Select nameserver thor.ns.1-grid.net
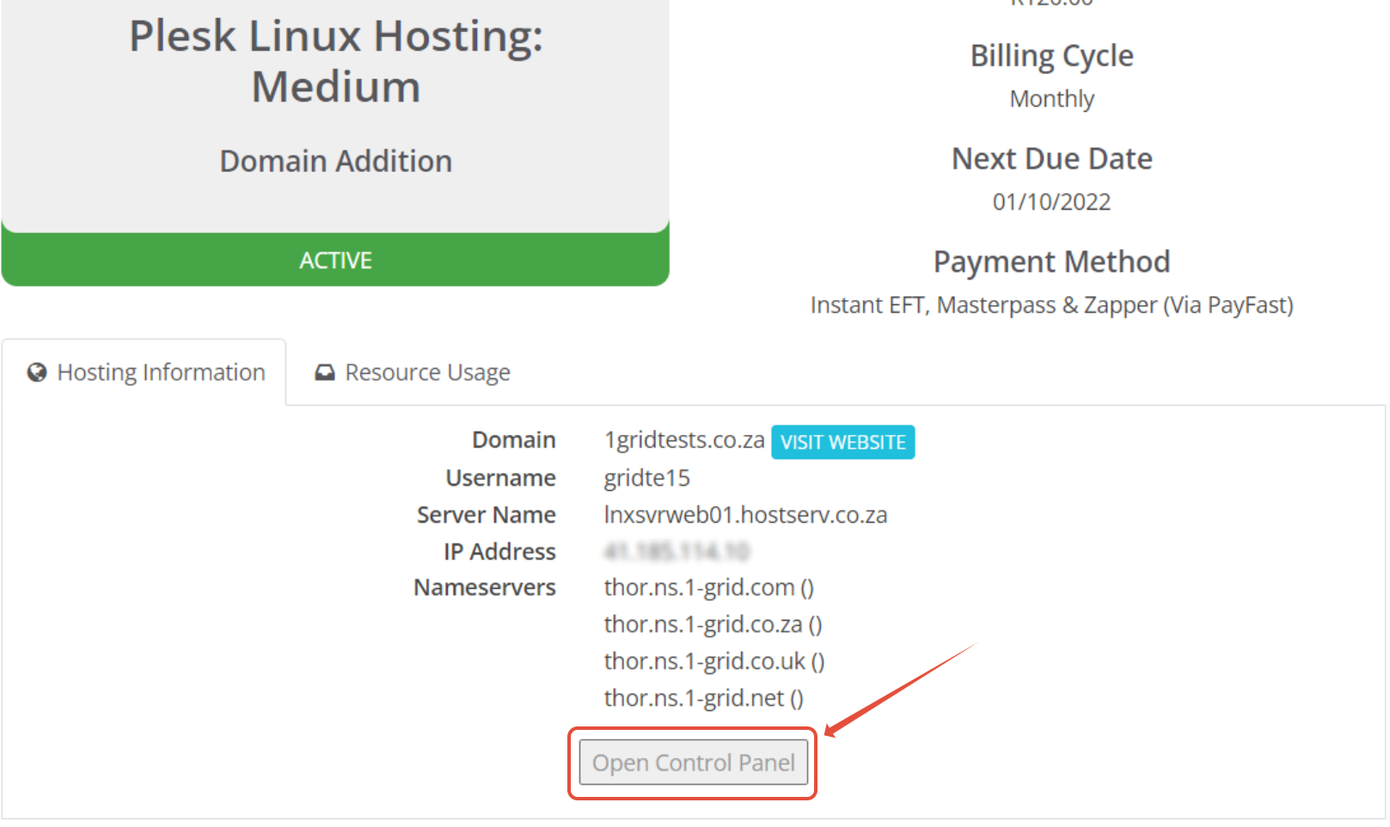This screenshot has height=827, width=1390. [x=694, y=698]
